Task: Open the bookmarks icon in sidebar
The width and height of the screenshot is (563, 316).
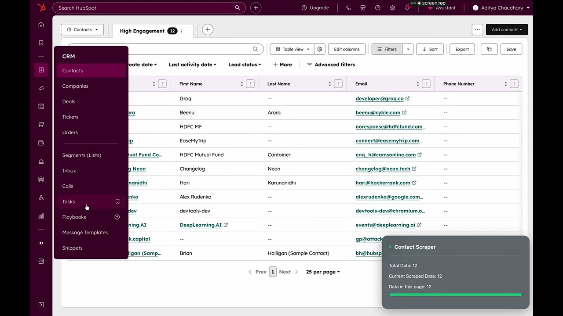Action: click(41, 43)
